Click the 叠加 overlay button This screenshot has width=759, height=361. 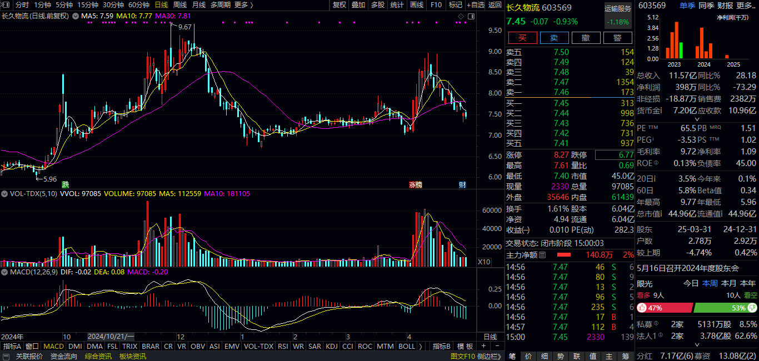pos(358,5)
